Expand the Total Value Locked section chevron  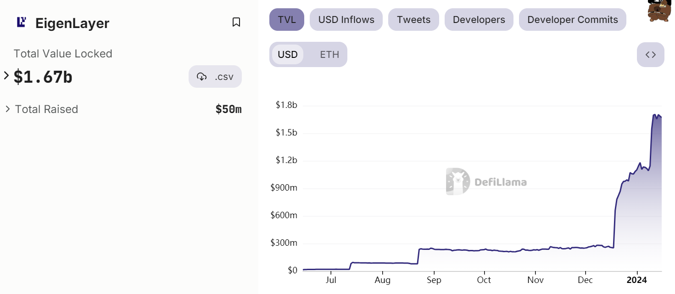(x=6, y=74)
